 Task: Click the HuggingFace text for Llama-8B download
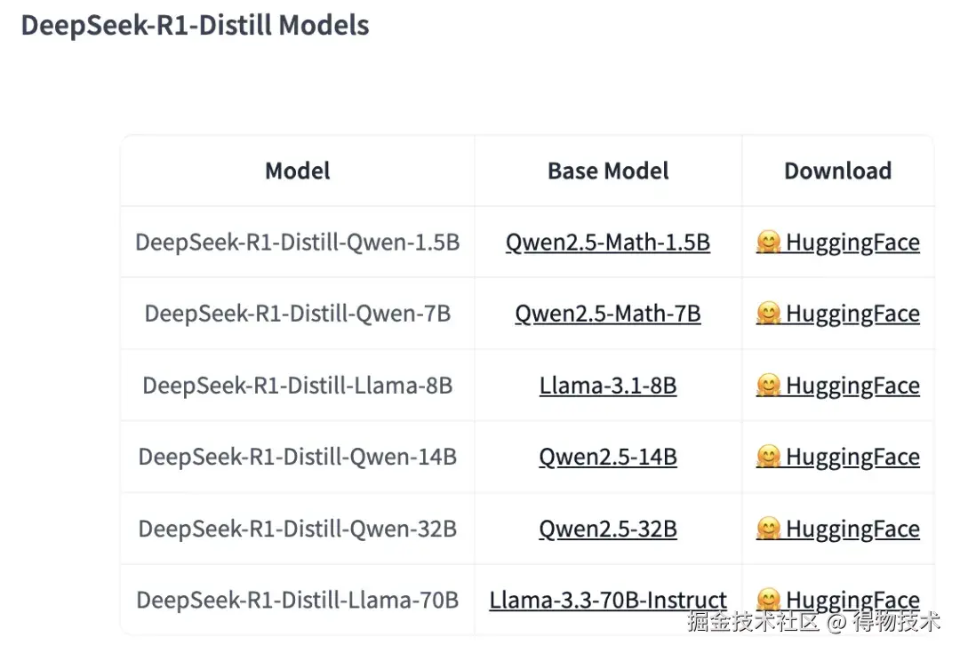[x=852, y=386]
